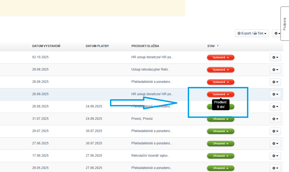Open gear menu for 28.08.2025 invoice

coord(275,107)
